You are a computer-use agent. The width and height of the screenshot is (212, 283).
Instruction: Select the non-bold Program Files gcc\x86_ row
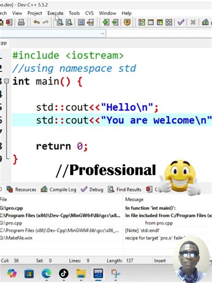point(59,230)
